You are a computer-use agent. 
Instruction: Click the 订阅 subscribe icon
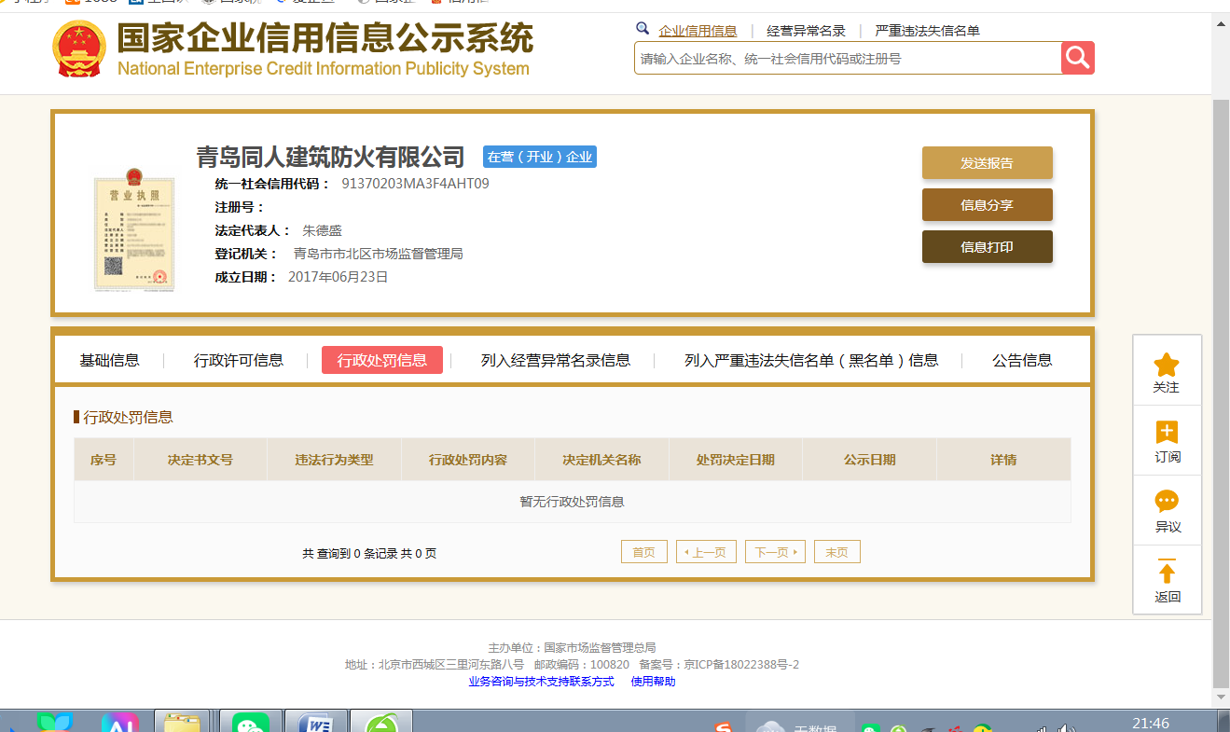[1167, 433]
